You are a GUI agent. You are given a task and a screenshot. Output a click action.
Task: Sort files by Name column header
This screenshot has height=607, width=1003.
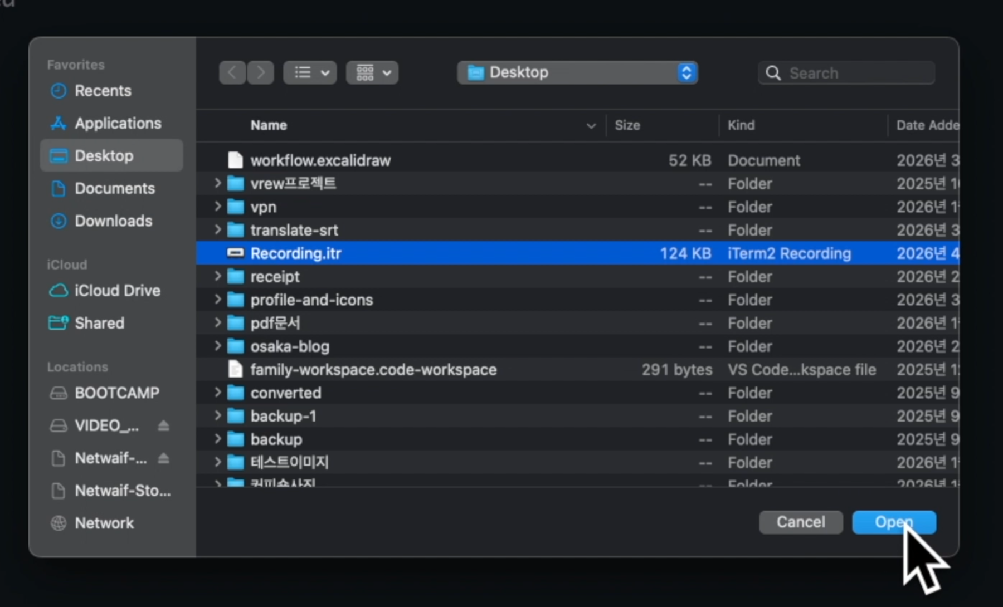click(269, 125)
